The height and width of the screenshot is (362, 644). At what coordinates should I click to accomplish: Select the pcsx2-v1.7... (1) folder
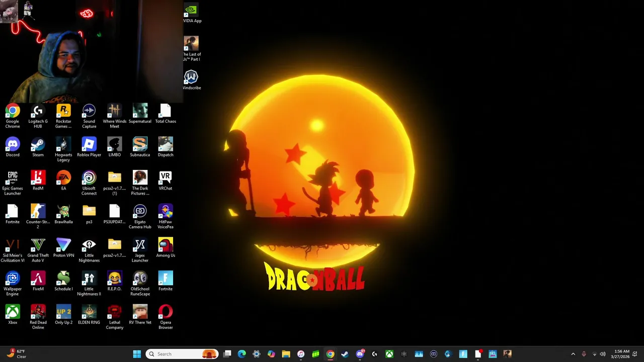pos(115,183)
